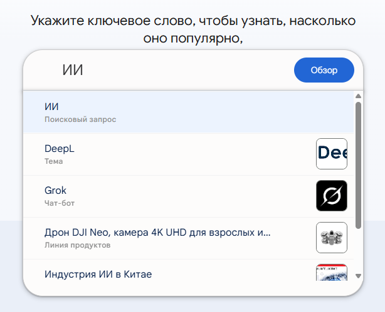Choose the DeepL Тема suggestion
The width and height of the screenshot is (385, 312).
188,154
